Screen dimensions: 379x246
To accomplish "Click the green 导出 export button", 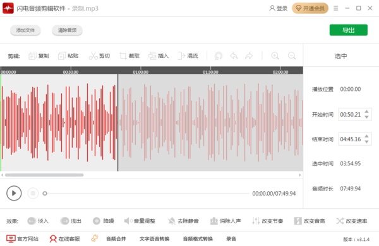I will 348,30.
